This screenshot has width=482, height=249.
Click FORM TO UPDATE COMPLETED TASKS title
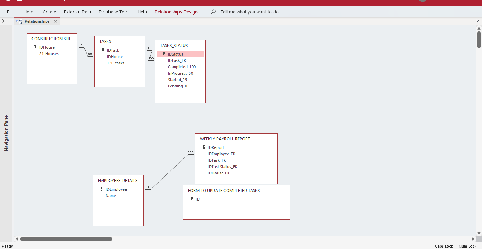coord(224,191)
